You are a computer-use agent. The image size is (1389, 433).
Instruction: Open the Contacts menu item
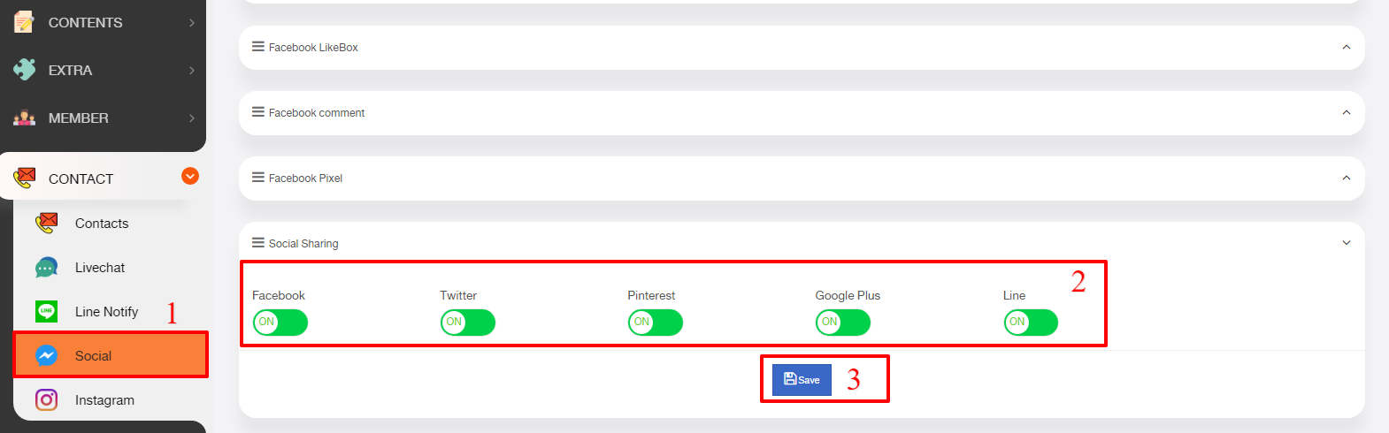pos(102,223)
